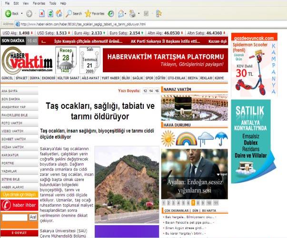Go to the SPOR section

(x=149, y=78)
